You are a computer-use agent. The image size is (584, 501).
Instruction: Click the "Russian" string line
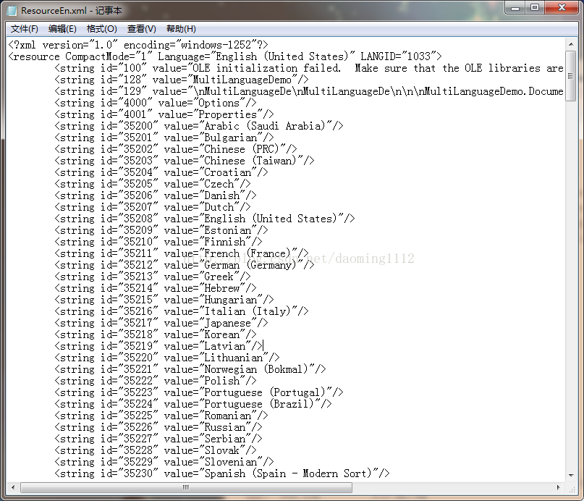(158, 426)
